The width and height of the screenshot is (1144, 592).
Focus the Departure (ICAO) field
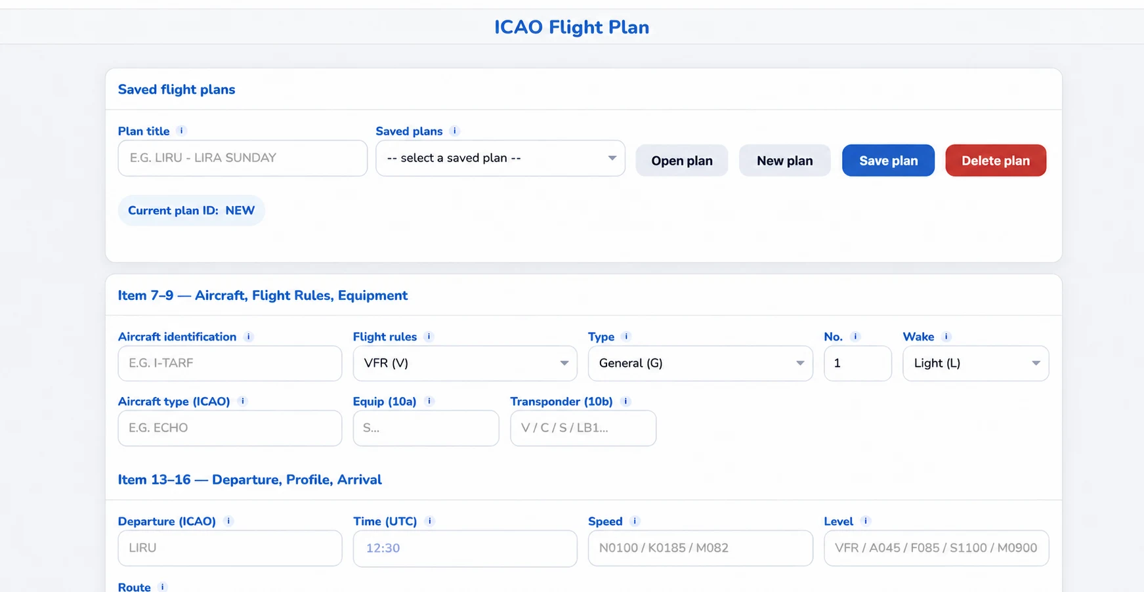point(230,548)
